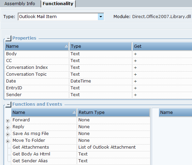Click the Type column header in Properties
Viewport: 192px width, 165px height.
101,46
